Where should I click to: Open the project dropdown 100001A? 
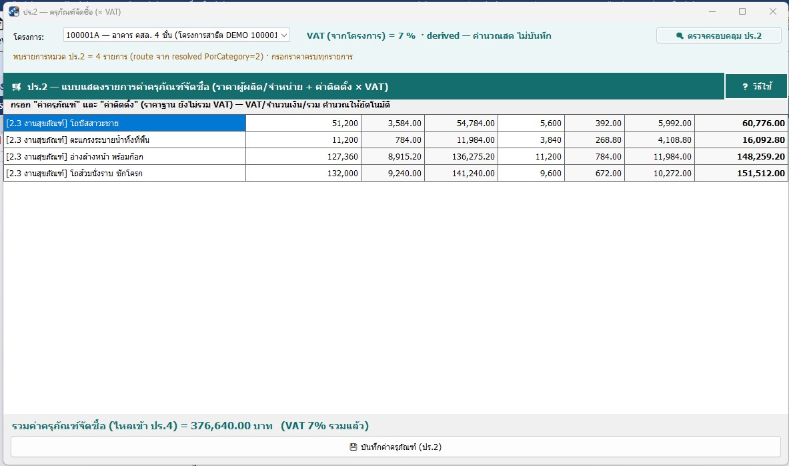click(177, 35)
